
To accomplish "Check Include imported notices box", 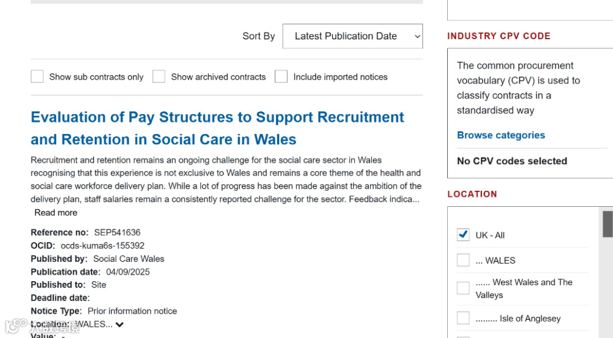I will click(281, 77).
